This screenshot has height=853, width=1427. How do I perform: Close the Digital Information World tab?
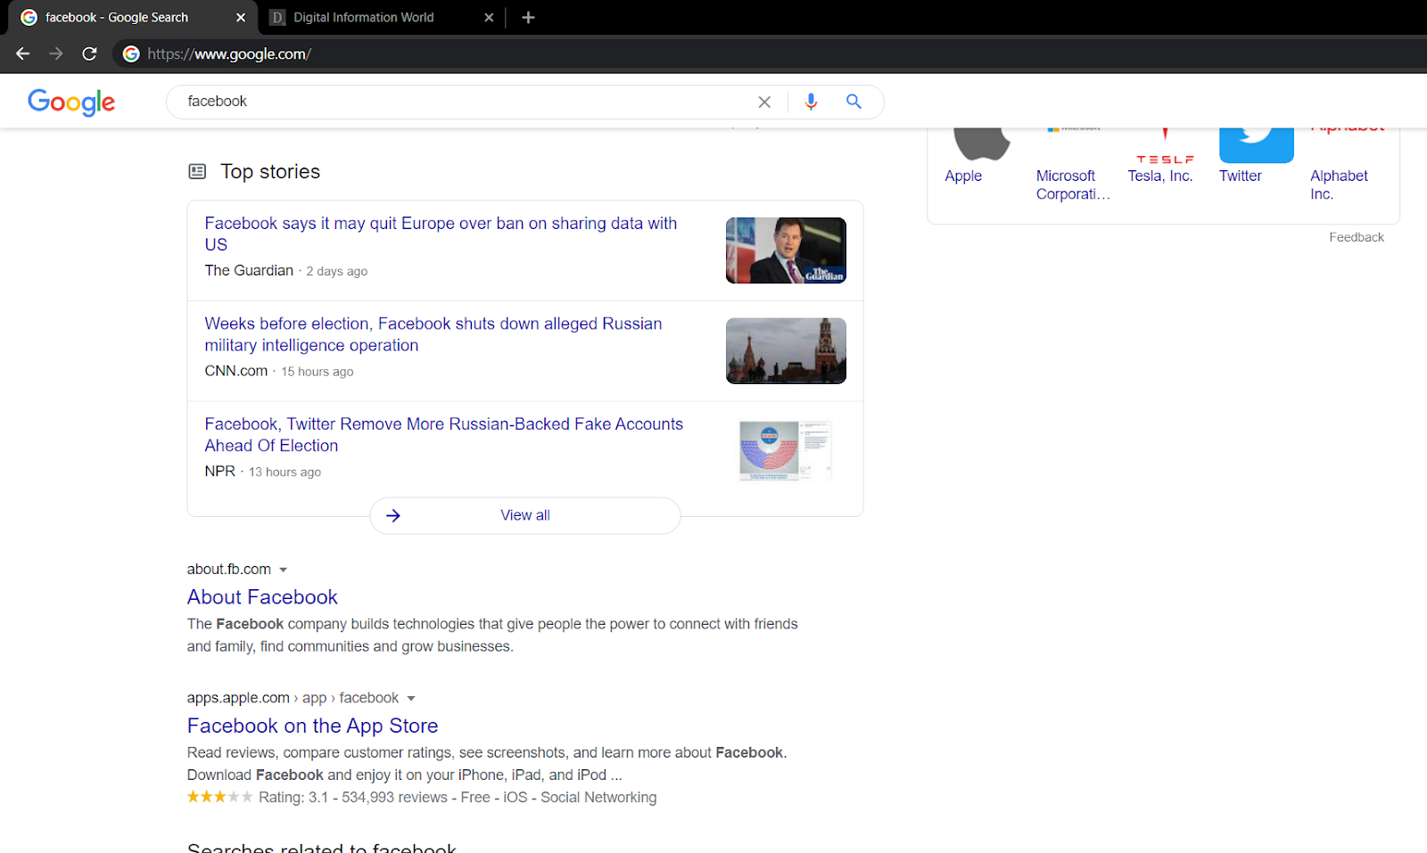(489, 18)
